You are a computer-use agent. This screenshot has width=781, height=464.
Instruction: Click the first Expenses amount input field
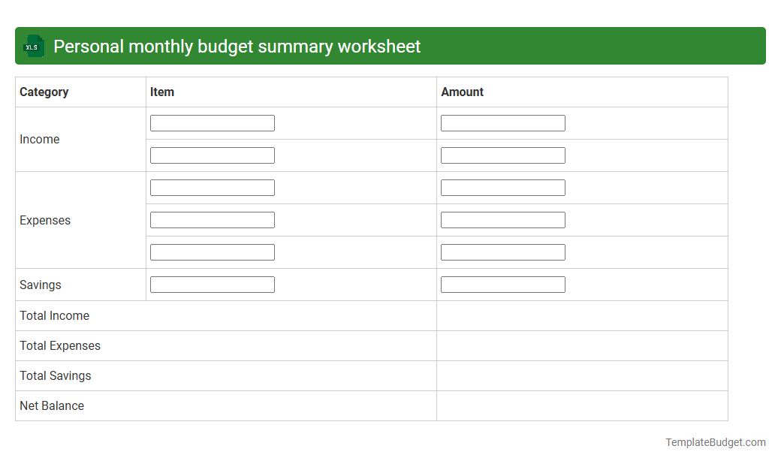[502, 187]
